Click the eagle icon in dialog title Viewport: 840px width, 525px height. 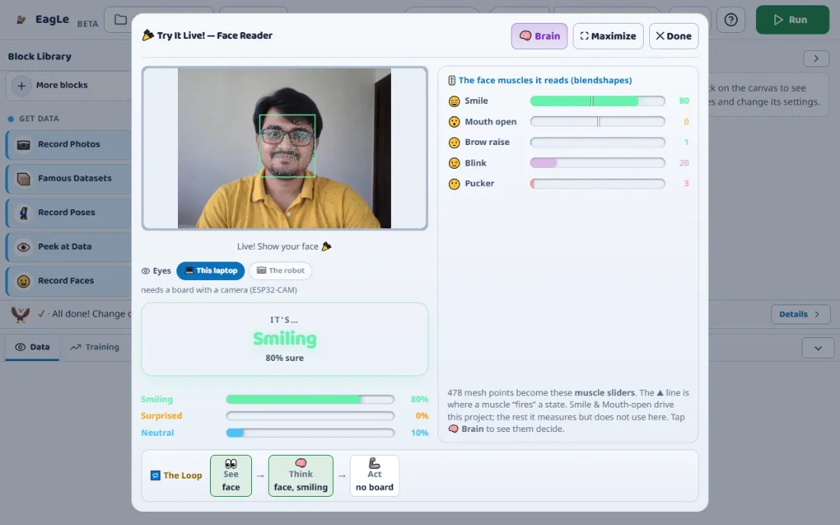148,35
